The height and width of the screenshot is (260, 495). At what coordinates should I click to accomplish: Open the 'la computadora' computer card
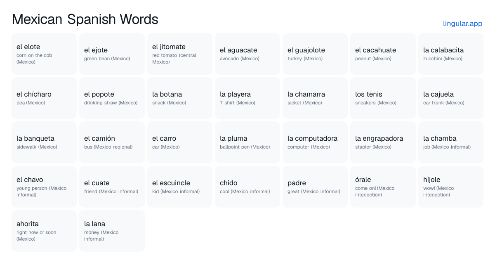(315, 142)
